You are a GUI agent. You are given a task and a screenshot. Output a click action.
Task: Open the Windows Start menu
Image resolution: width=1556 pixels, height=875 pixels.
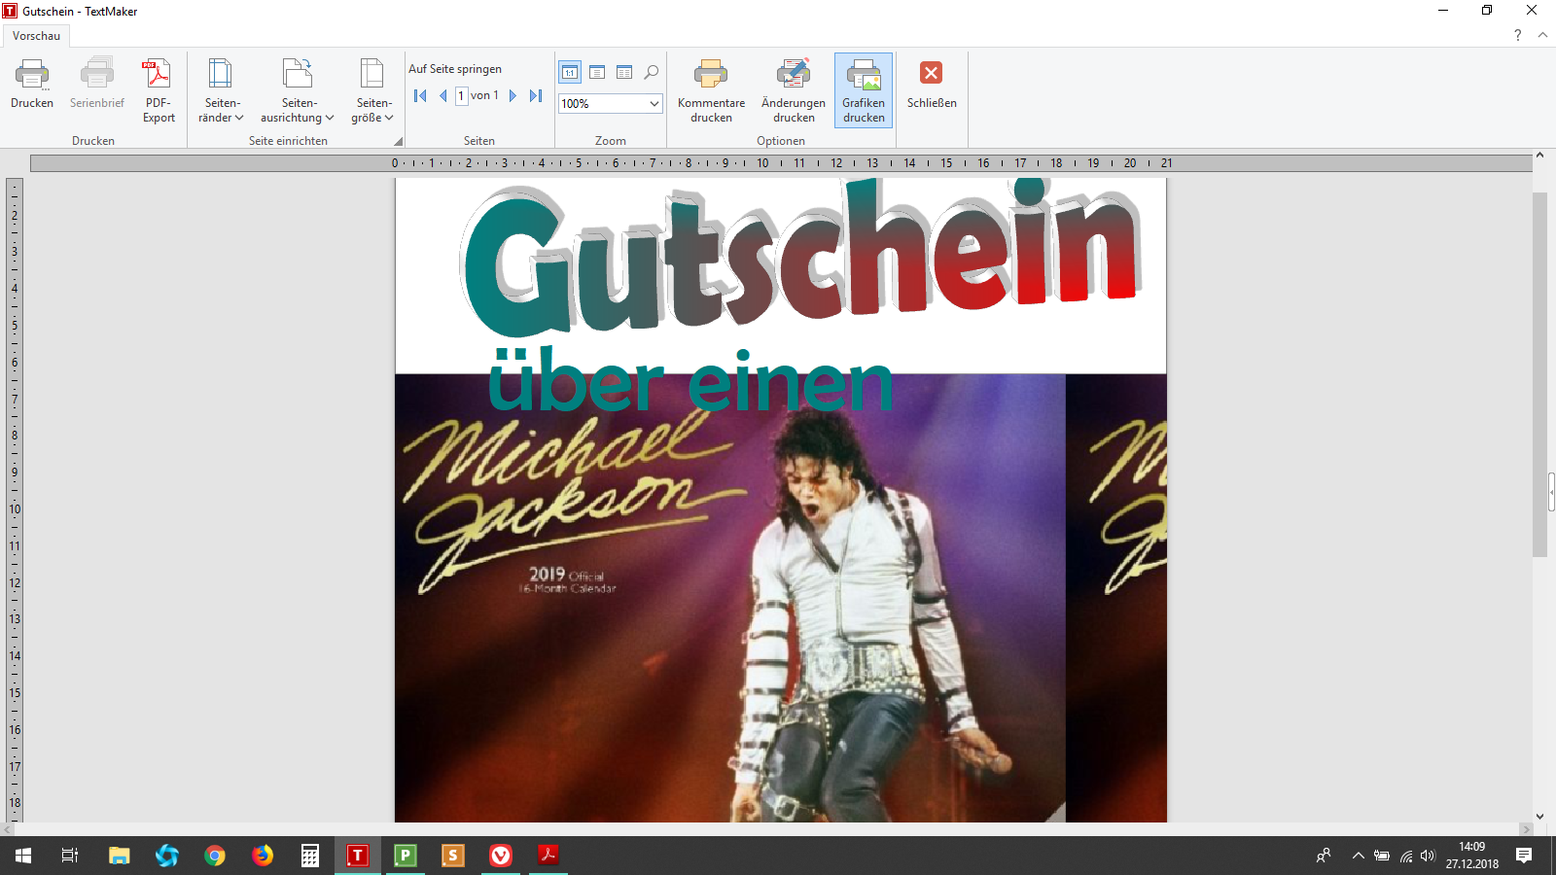point(23,856)
